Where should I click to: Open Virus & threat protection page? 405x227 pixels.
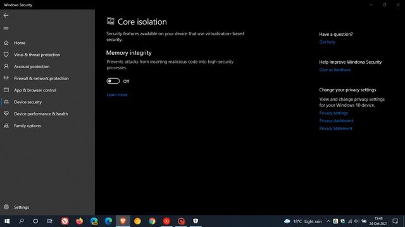click(47, 55)
